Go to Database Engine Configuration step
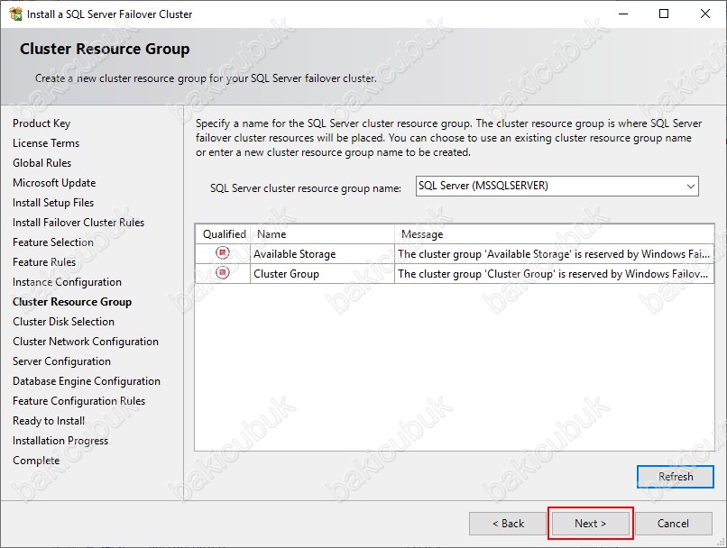This screenshot has height=548, width=727. [87, 381]
